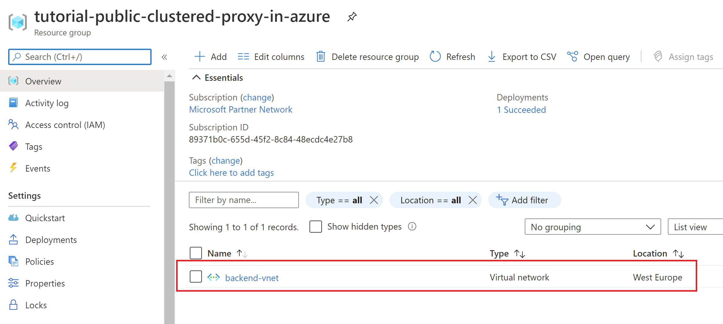Select all resources via header checkbox

pos(196,253)
